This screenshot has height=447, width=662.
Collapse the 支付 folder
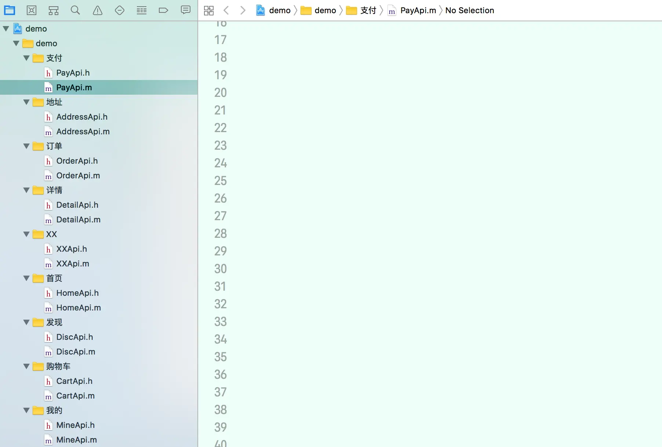point(26,58)
